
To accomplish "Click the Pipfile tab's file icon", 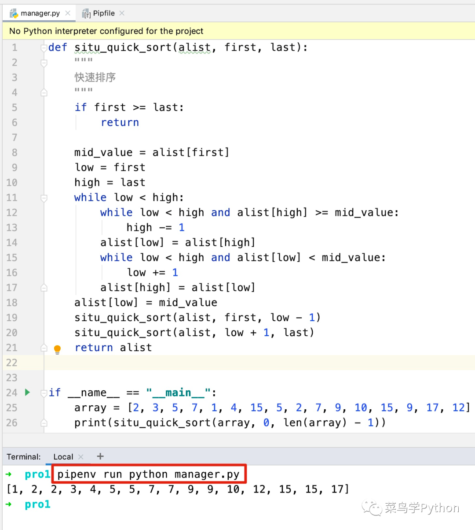I will click(x=86, y=14).
